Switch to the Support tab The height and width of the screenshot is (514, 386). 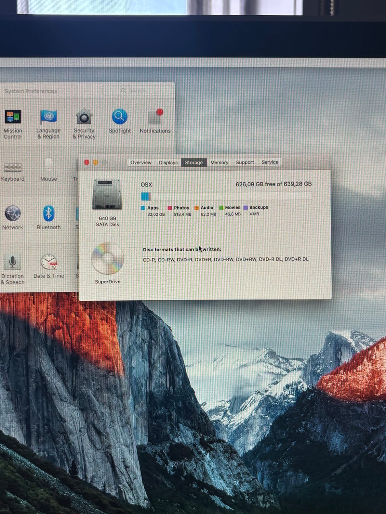pos(245,163)
